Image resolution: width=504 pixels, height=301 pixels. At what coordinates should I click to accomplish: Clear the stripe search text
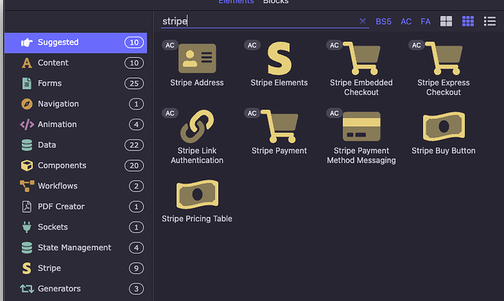362,21
